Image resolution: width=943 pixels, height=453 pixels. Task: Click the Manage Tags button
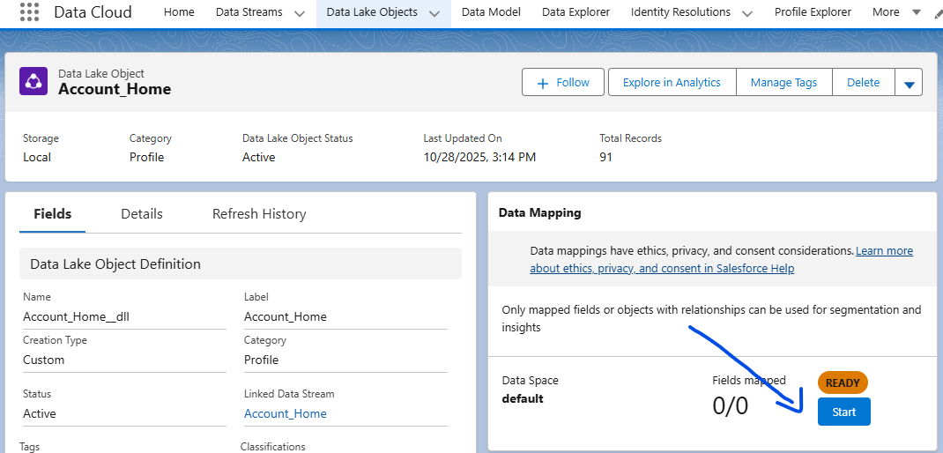point(783,82)
